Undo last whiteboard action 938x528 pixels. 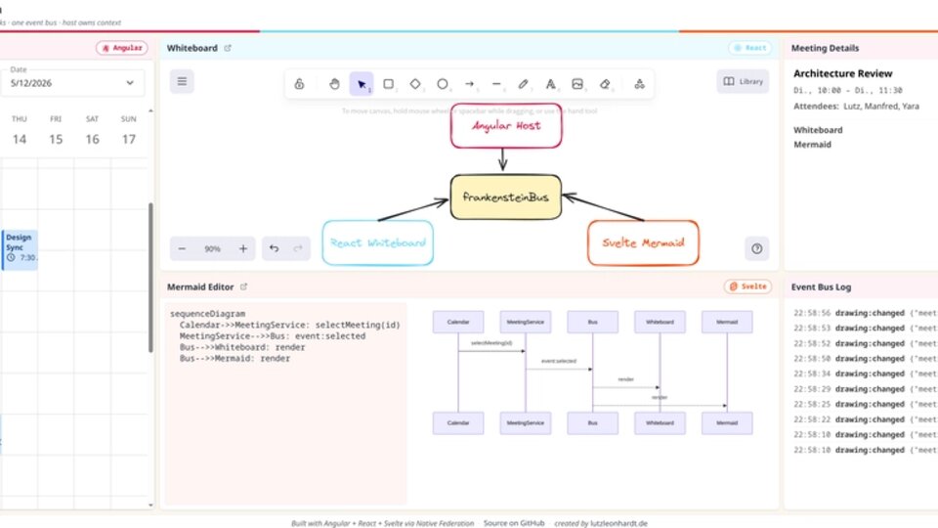(274, 248)
